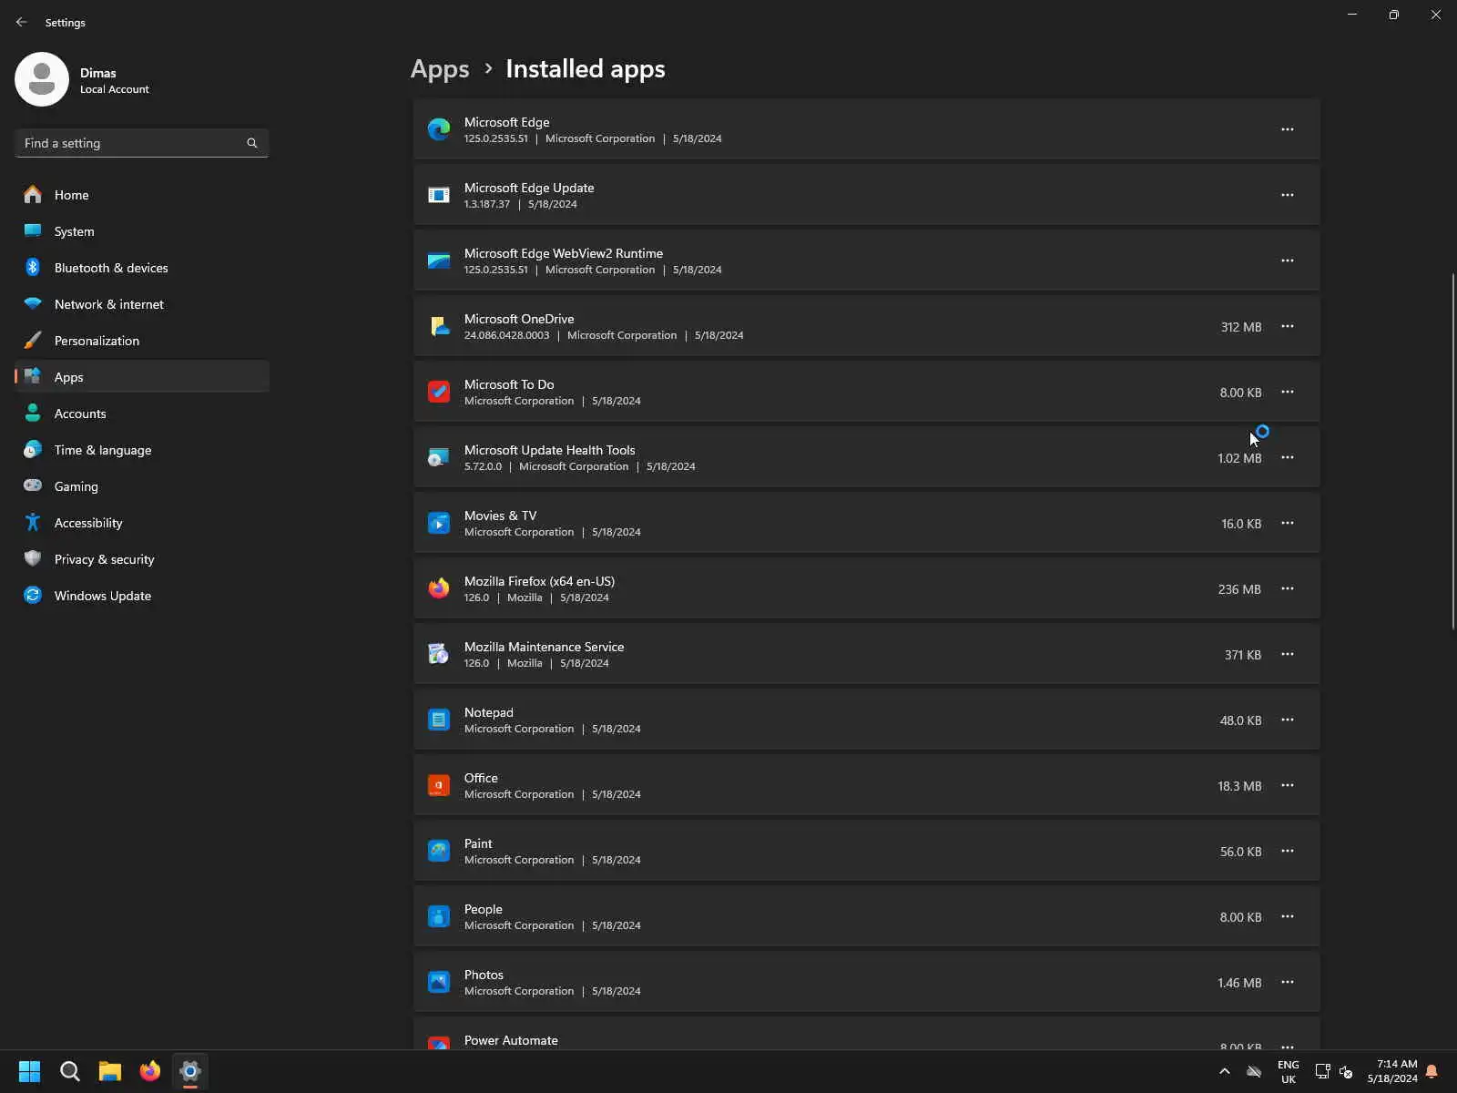Viewport: 1457px width, 1093px height.
Task: Click the Microsoft Edge app icon
Action: [x=439, y=129]
